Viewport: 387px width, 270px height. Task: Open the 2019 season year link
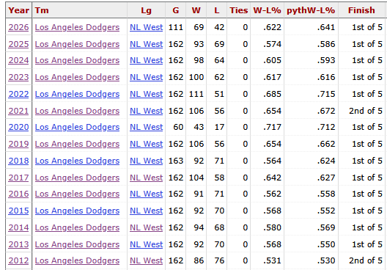[x=18, y=144]
